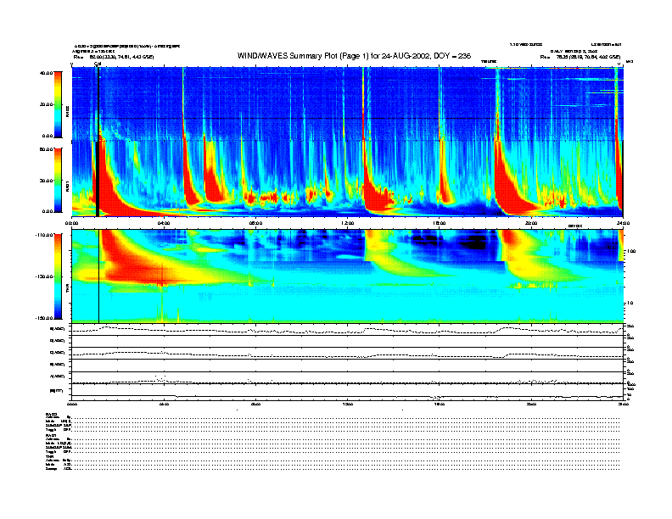Screen dimensions: 672x519
Task: Click the TNR intensity color bar
Action: pyautogui.click(x=58, y=276)
